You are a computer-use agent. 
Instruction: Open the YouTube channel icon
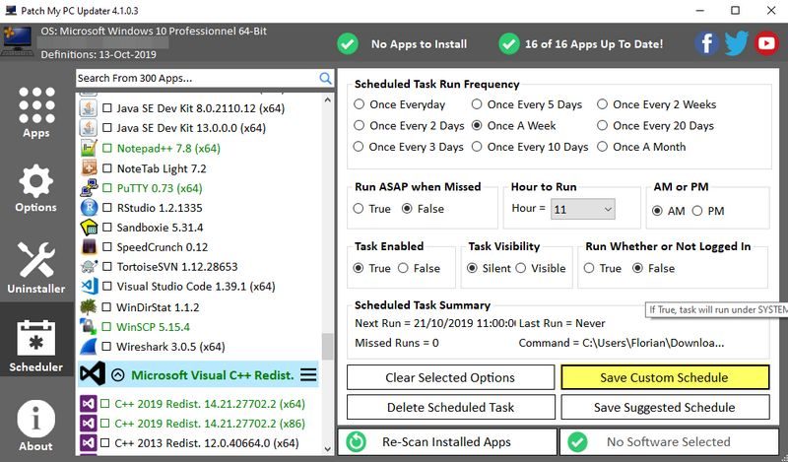(767, 43)
